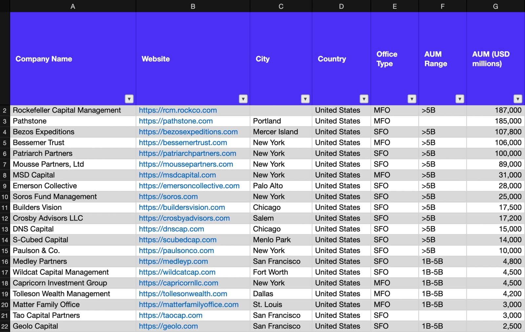Image resolution: width=525 pixels, height=332 pixels.
Task: Select column E header
Action: pyautogui.click(x=395, y=6)
